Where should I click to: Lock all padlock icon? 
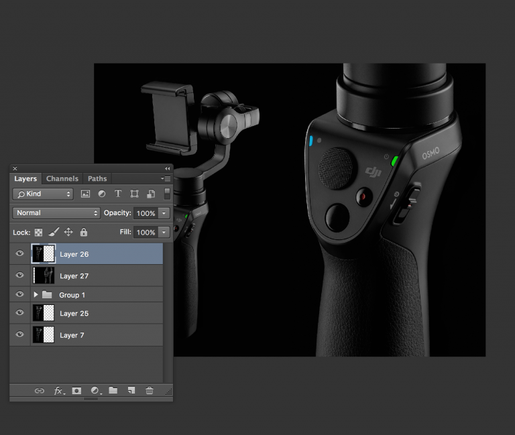84,232
